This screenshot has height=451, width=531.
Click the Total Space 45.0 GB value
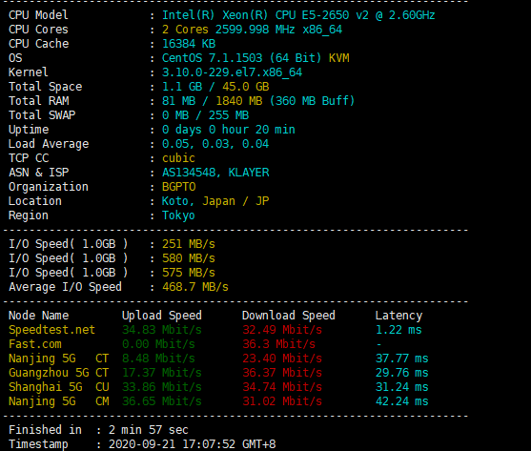(x=246, y=87)
